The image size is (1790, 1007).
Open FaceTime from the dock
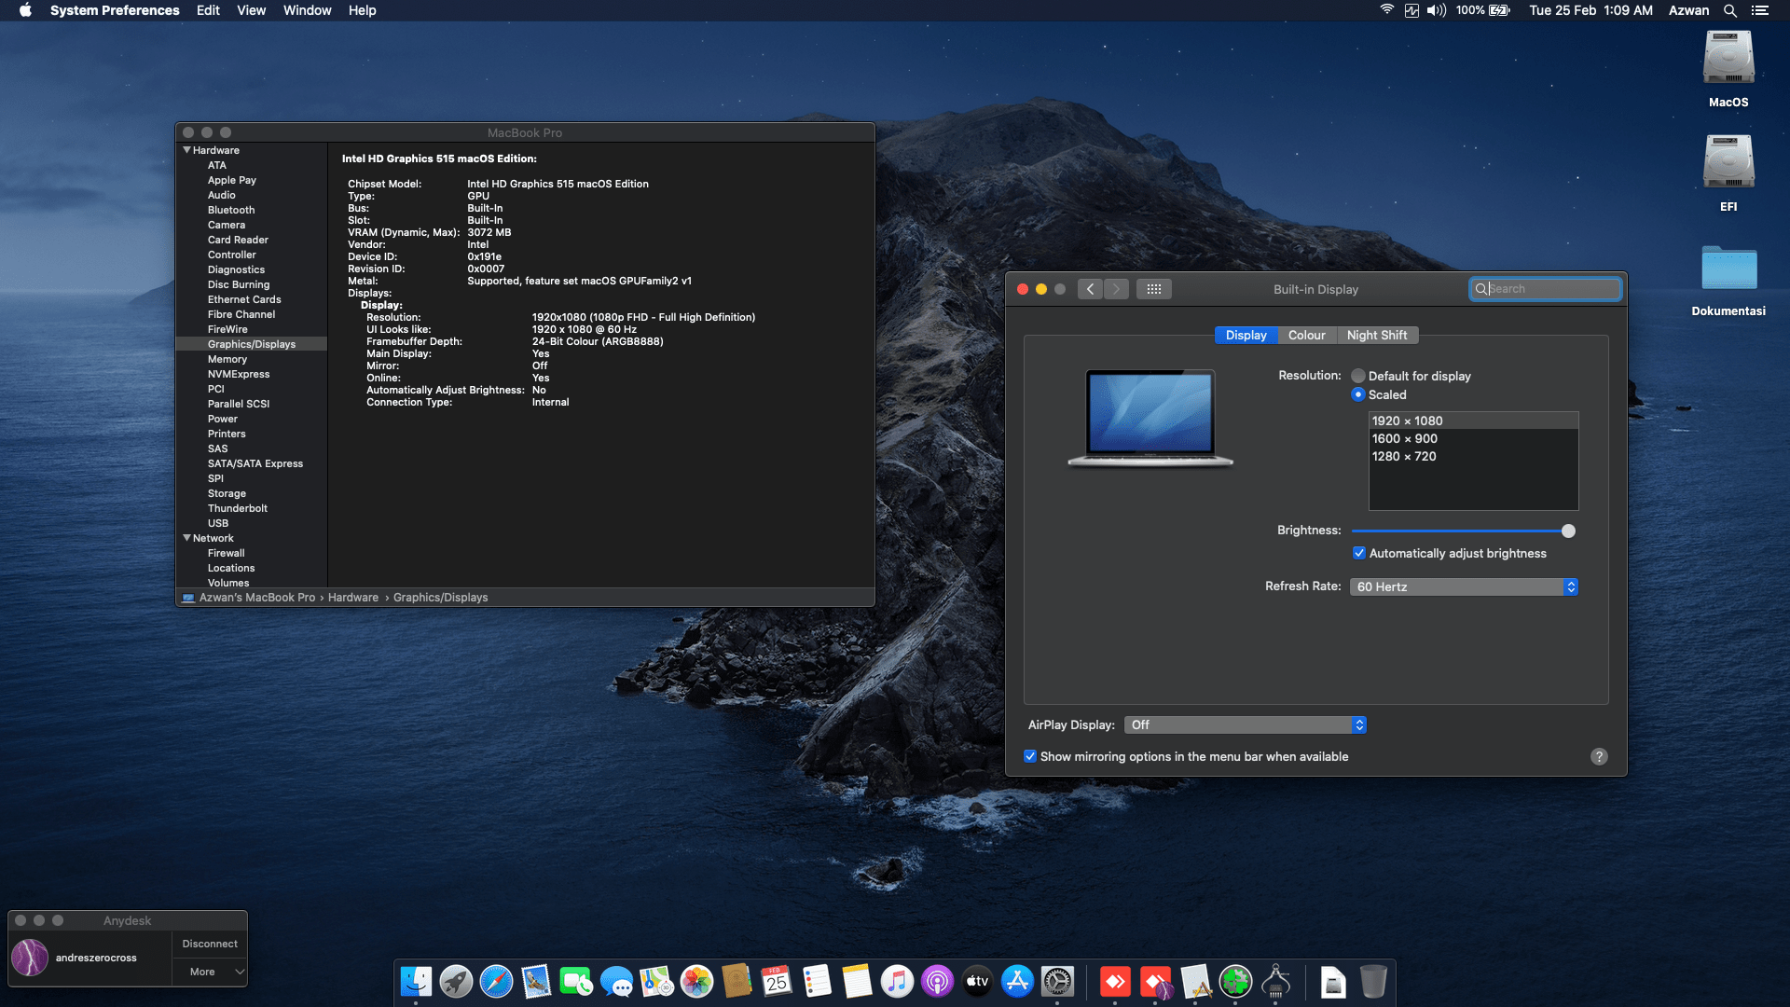(576, 982)
